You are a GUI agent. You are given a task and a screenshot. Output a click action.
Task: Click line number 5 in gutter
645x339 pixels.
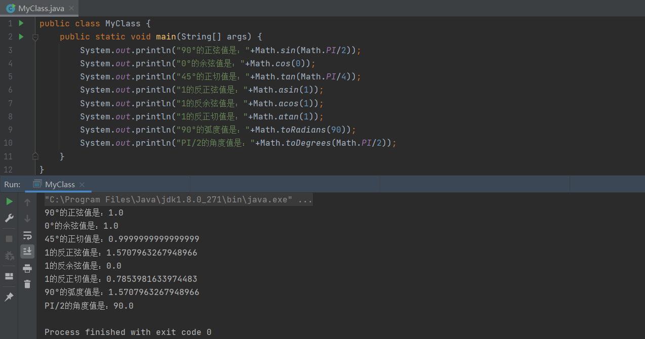coord(11,76)
